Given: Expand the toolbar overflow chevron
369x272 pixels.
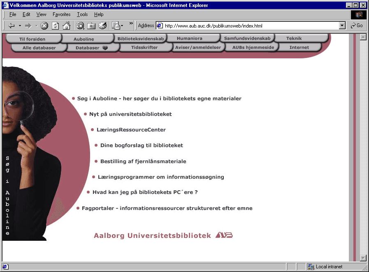Looking at the screenshot, I should 131,24.
